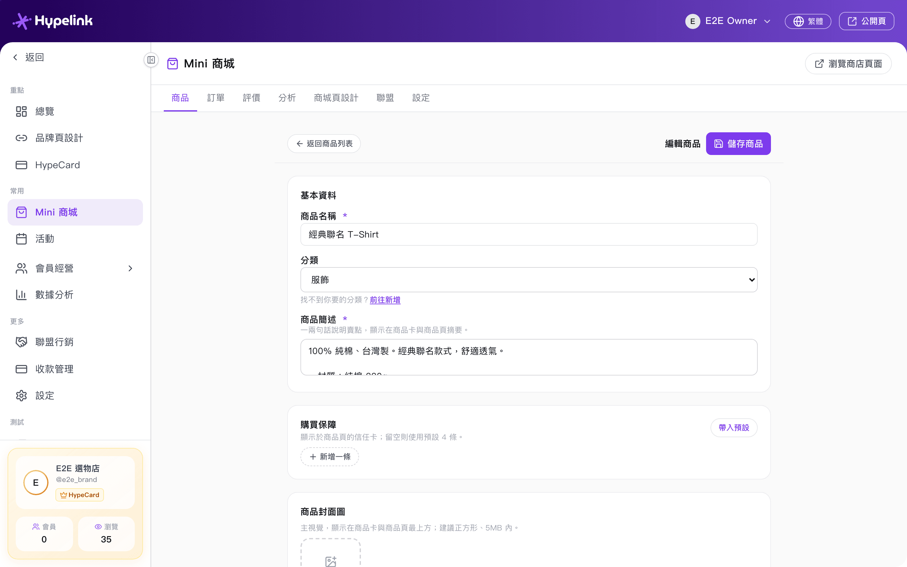The width and height of the screenshot is (907, 567).
Task: Click the 瀏覽 count 35
Action: click(106, 539)
